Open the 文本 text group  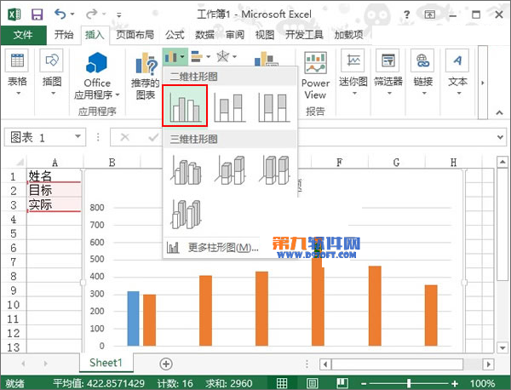457,72
